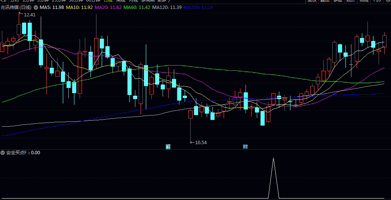This screenshot has height=200, width=391.
Task: Select the 60分钟 period tab
Action: (93, 1)
